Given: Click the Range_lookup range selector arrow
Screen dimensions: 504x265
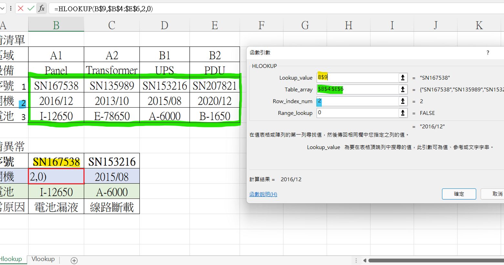Looking at the screenshot, I should 403,113.
